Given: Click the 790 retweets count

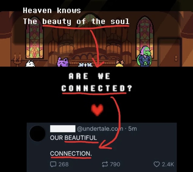Looking at the screenshot, I should (x=115, y=164).
